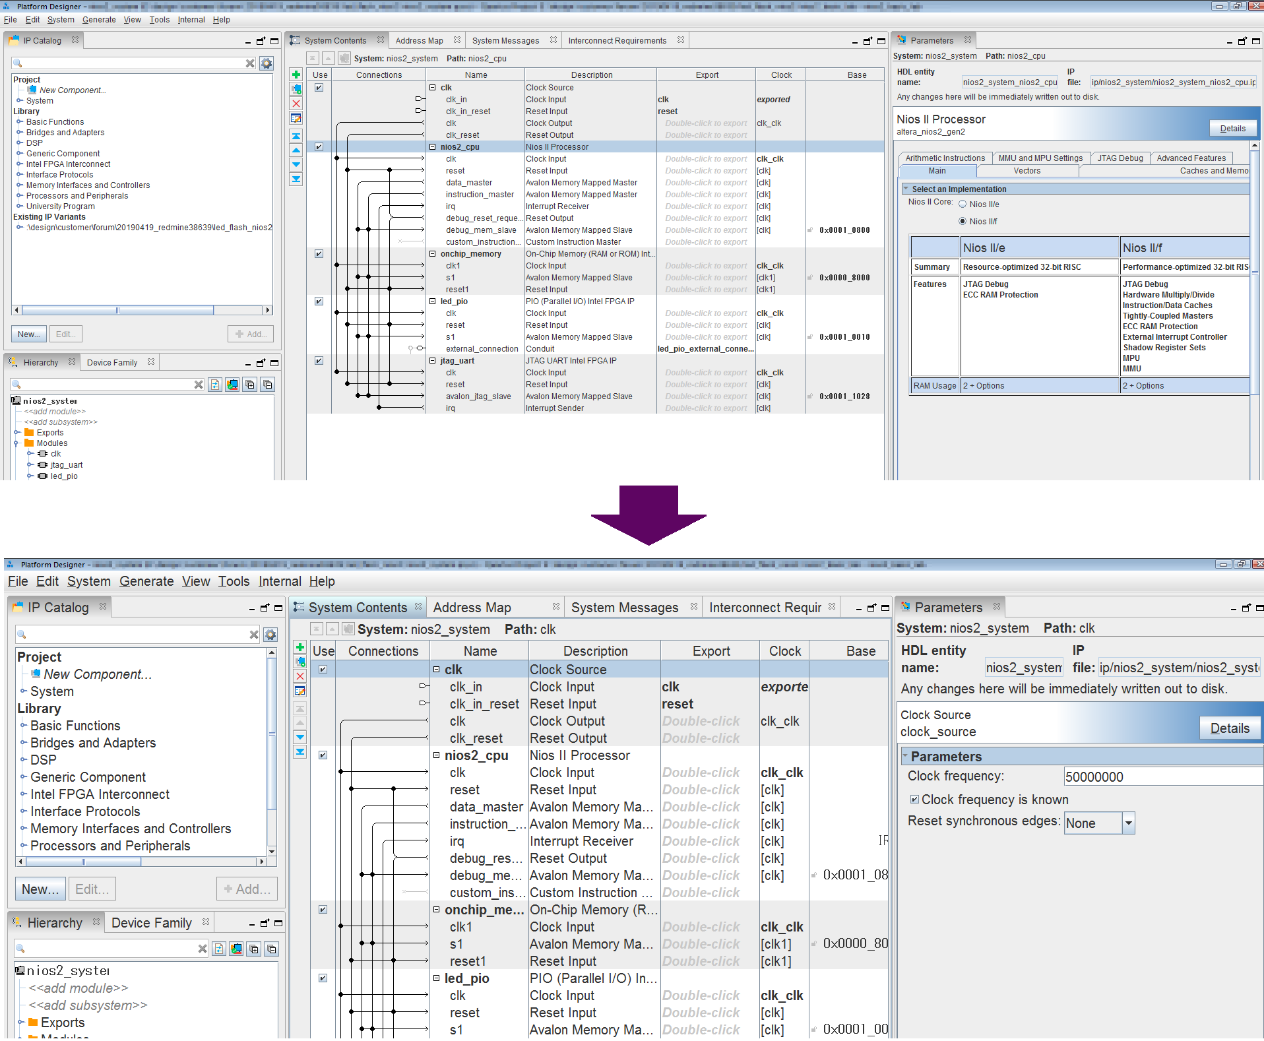Click Details button for Nios II Processor

click(1232, 129)
